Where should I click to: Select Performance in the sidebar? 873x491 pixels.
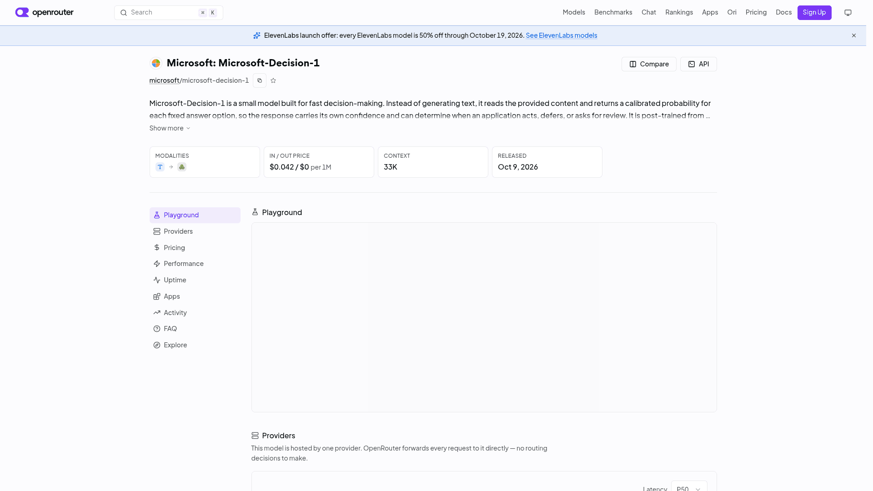pos(195,264)
